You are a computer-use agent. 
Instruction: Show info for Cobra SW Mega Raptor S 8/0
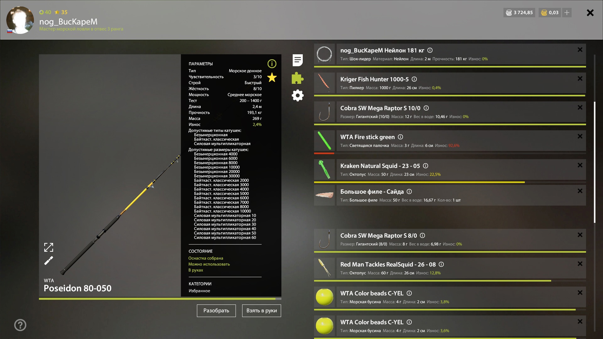click(422, 235)
